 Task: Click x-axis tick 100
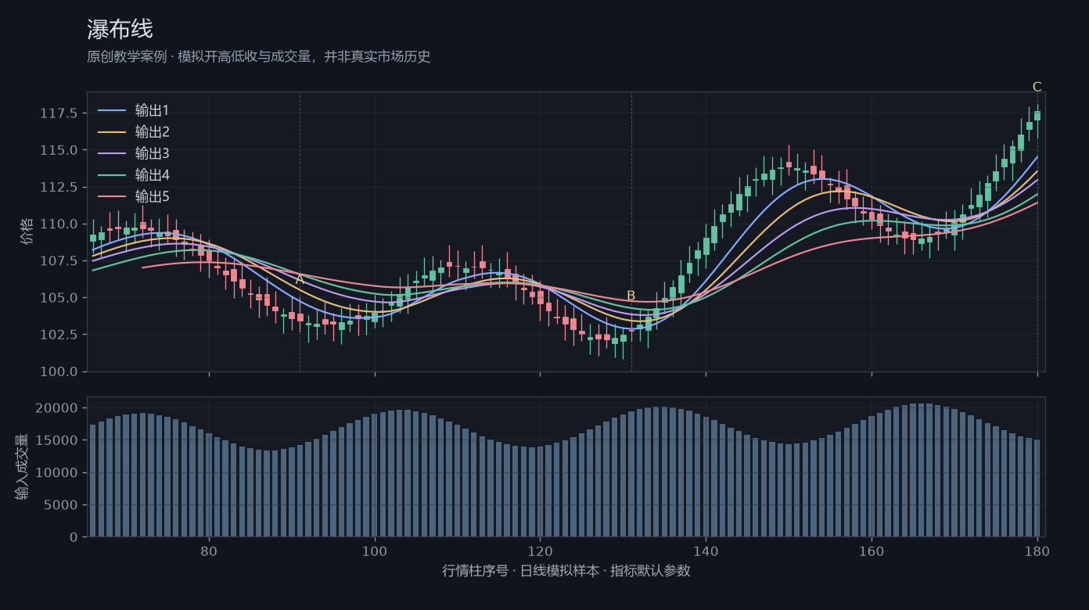click(x=375, y=551)
